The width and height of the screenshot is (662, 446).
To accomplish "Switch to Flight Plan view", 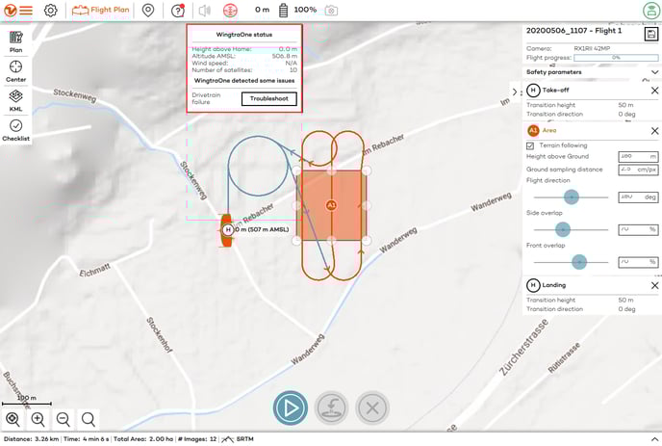I will coord(101,10).
